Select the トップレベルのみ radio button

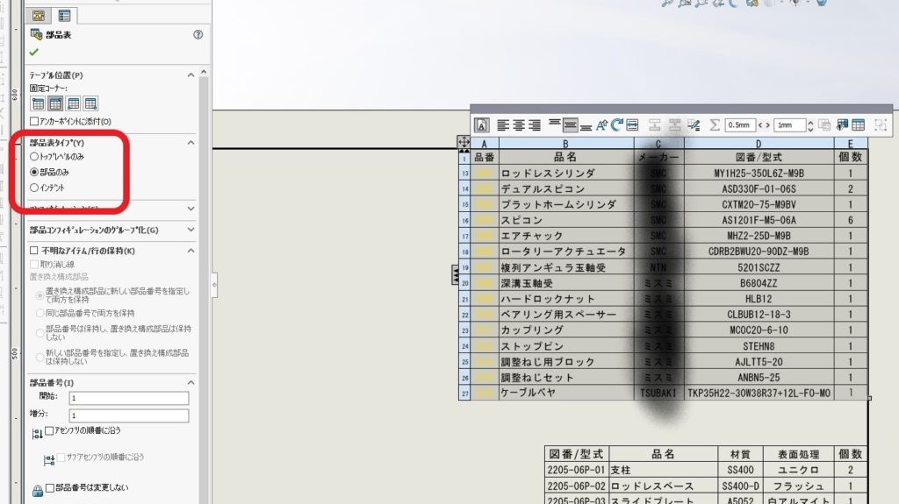pyautogui.click(x=34, y=156)
